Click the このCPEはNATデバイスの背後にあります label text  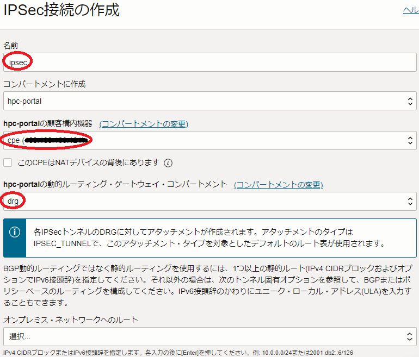click(x=88, y=162)
